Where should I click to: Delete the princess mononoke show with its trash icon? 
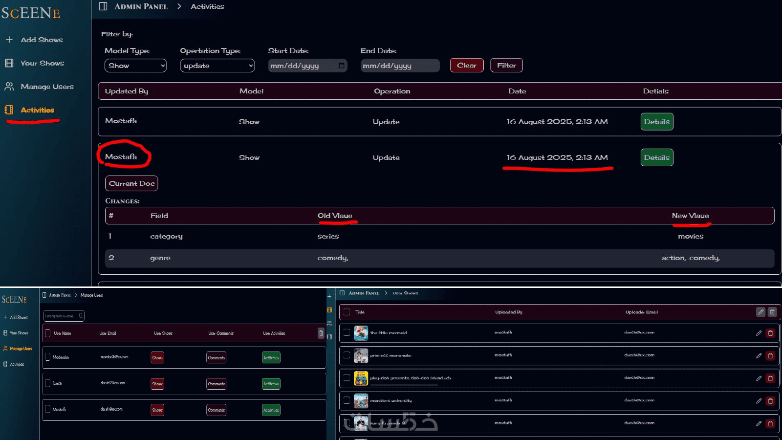pyautogui.click(x=770, y=355)
